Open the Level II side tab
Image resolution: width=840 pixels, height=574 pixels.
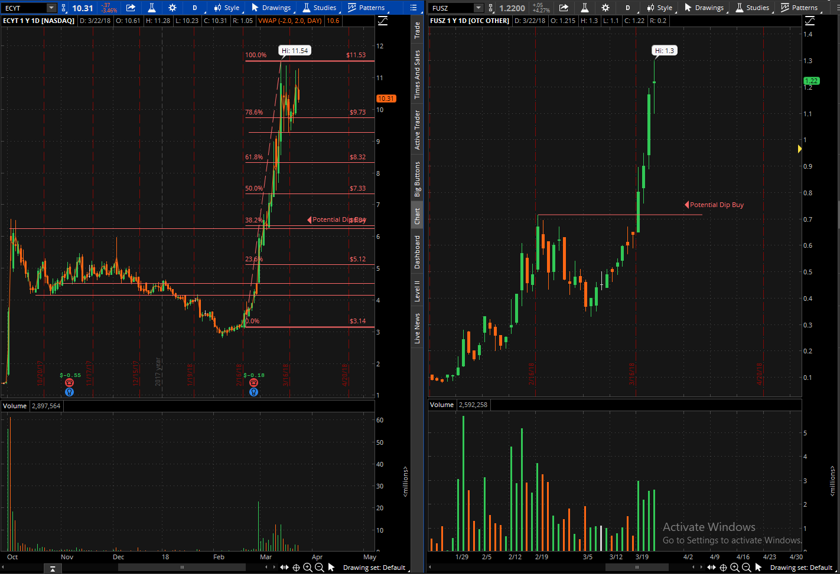point(417,291)
